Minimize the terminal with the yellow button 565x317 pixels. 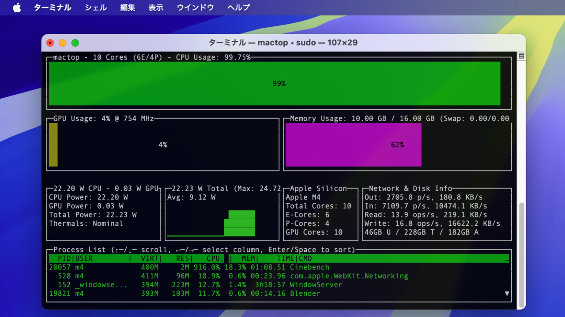63,43
